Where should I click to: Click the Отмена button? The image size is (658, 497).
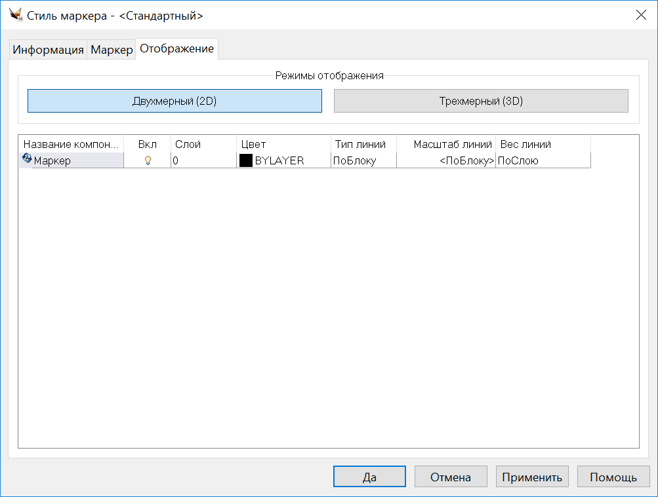pyautogui.click(x=451, y=477)
